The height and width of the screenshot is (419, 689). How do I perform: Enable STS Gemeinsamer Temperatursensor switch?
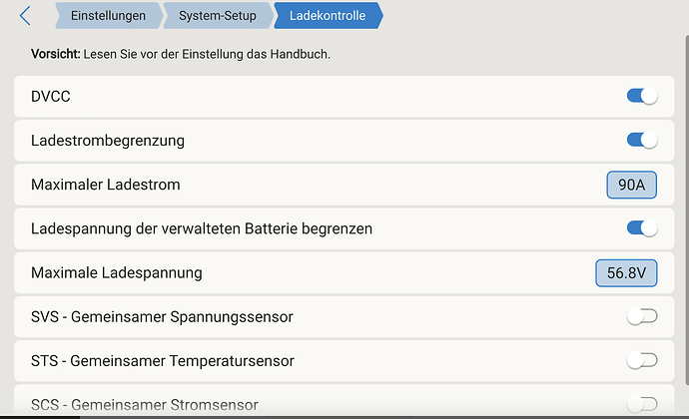[642, 360]
